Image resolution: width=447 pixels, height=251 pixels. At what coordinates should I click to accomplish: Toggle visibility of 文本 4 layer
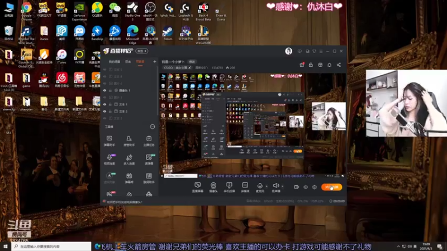pos(104,76)
